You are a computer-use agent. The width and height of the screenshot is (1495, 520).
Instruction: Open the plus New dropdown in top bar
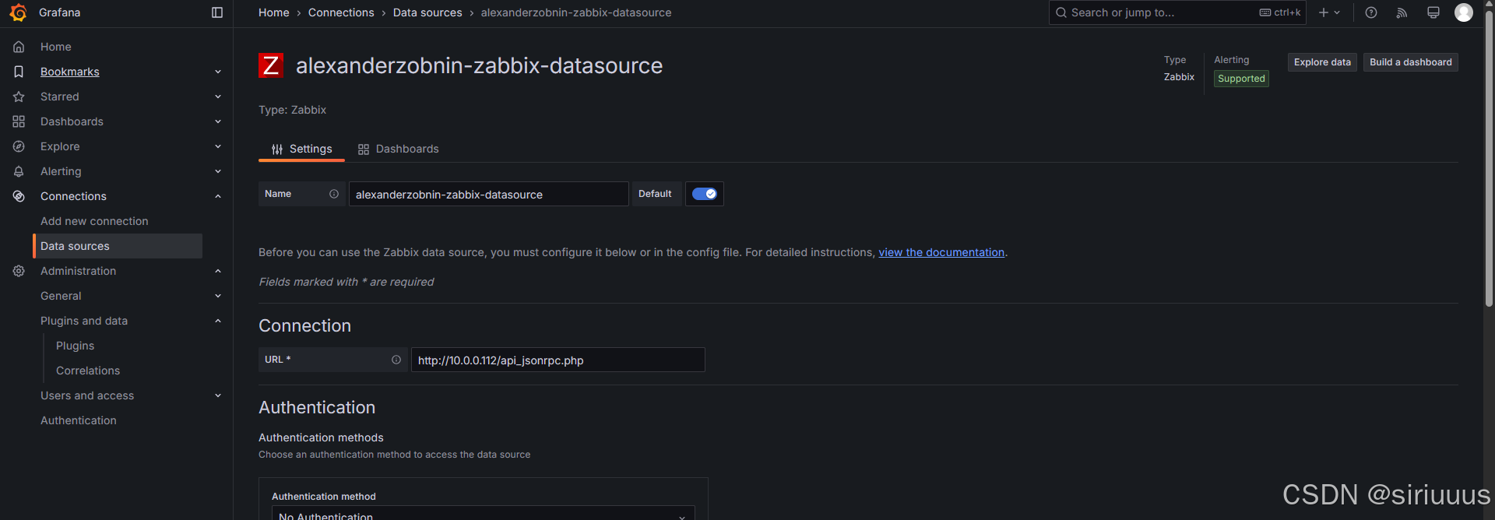[1329, 12]
